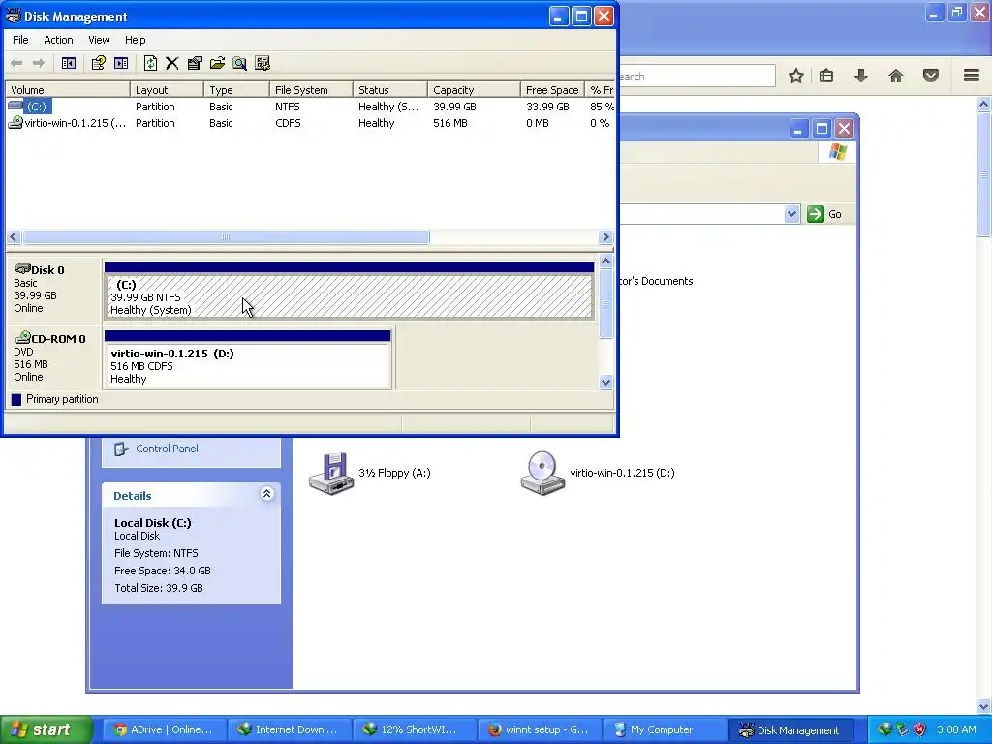
Task: Select the virtio-win-0.1.215 (D:) CD icon in My Computer
Action: pos(542,473)
